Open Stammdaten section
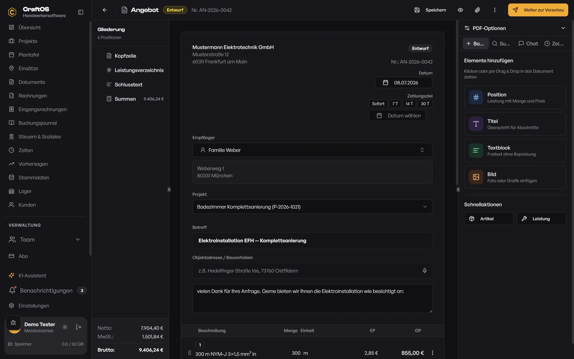 point(45,177)
